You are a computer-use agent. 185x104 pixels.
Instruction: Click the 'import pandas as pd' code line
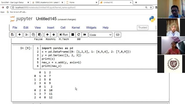point(57,48)
